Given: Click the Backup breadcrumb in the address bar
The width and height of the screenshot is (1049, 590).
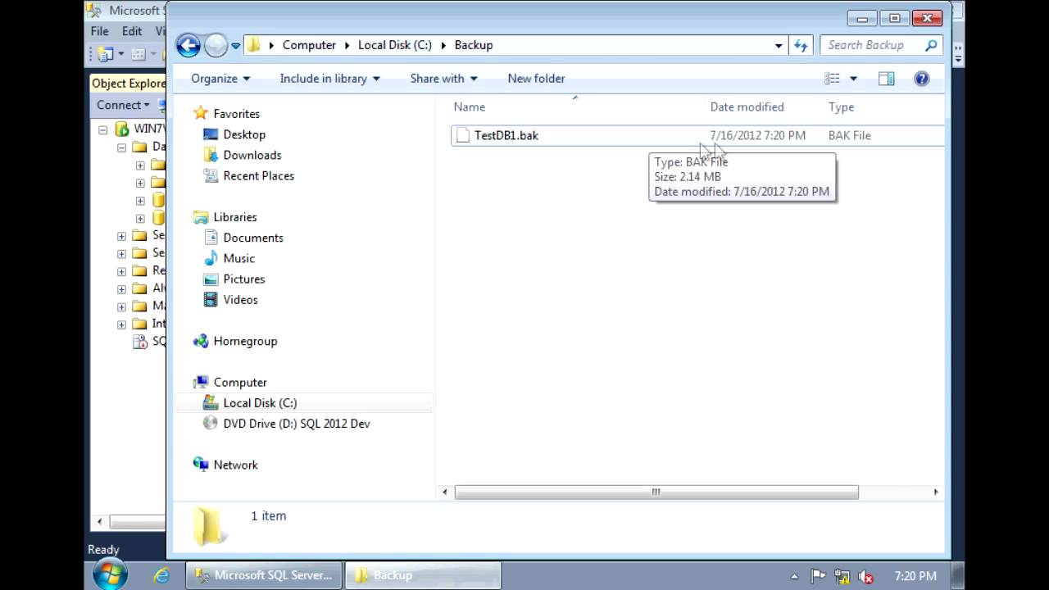Looking at the screenshot, I should (x=473, y=45).
